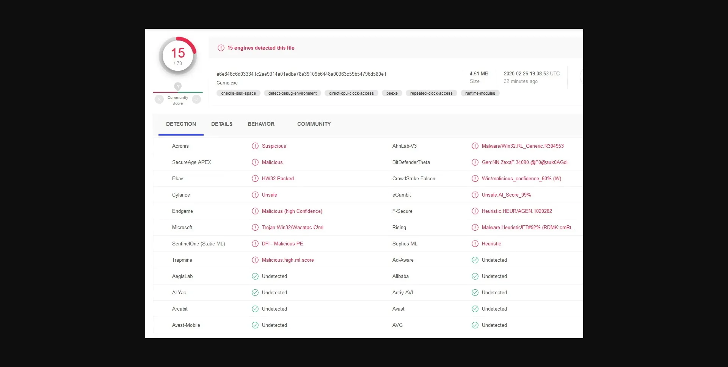Click the community score upvote checkmark icon

(196, 100)
